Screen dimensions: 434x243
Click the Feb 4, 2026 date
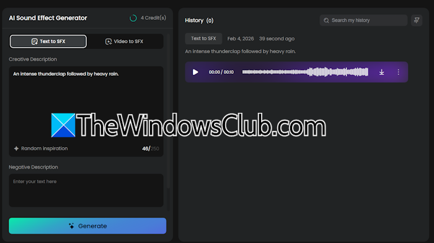coord(241,39)
